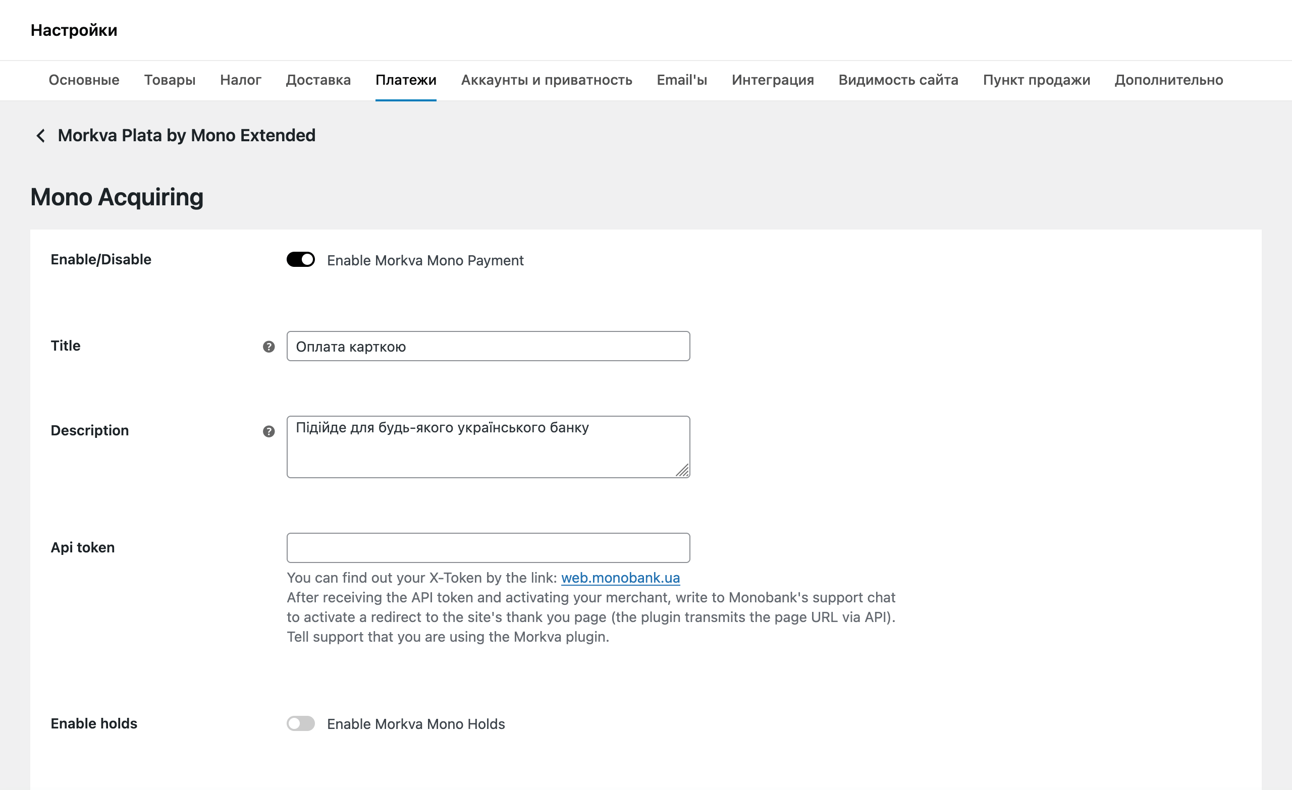Enable the Morkva Mono Holds toggle

301,723
